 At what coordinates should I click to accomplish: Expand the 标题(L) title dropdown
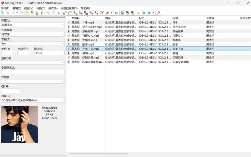pos(63,25)
